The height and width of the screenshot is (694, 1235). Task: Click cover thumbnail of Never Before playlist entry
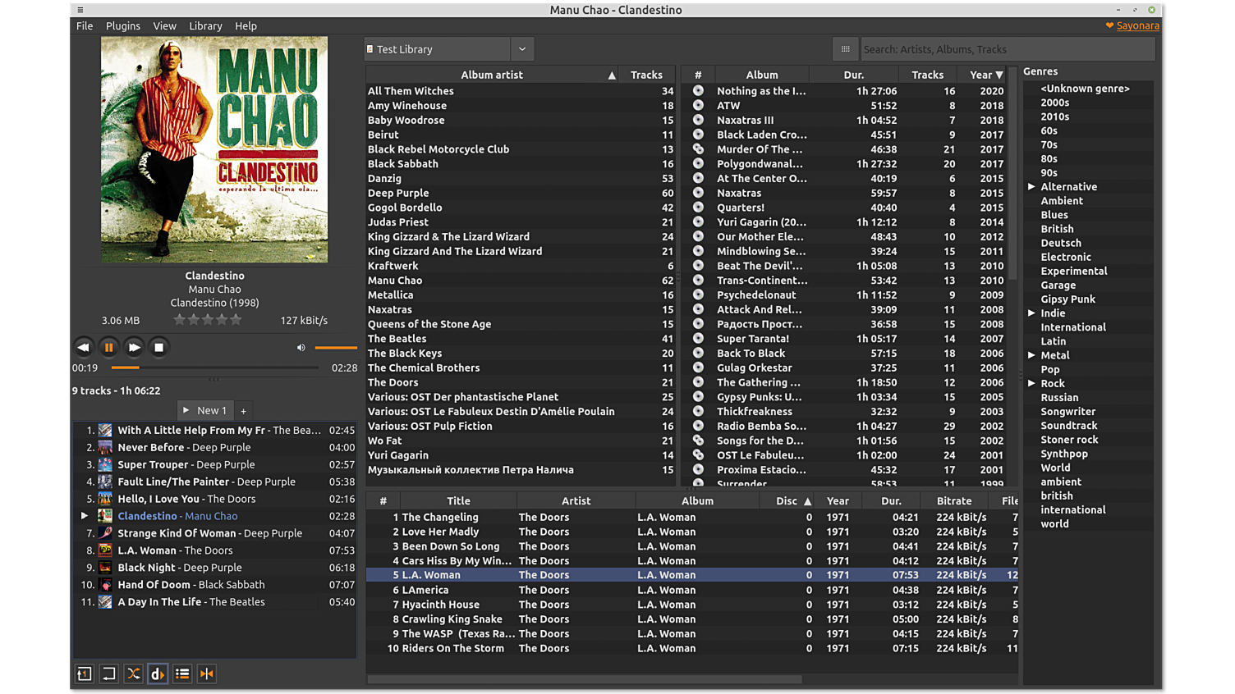pos(105,447)
